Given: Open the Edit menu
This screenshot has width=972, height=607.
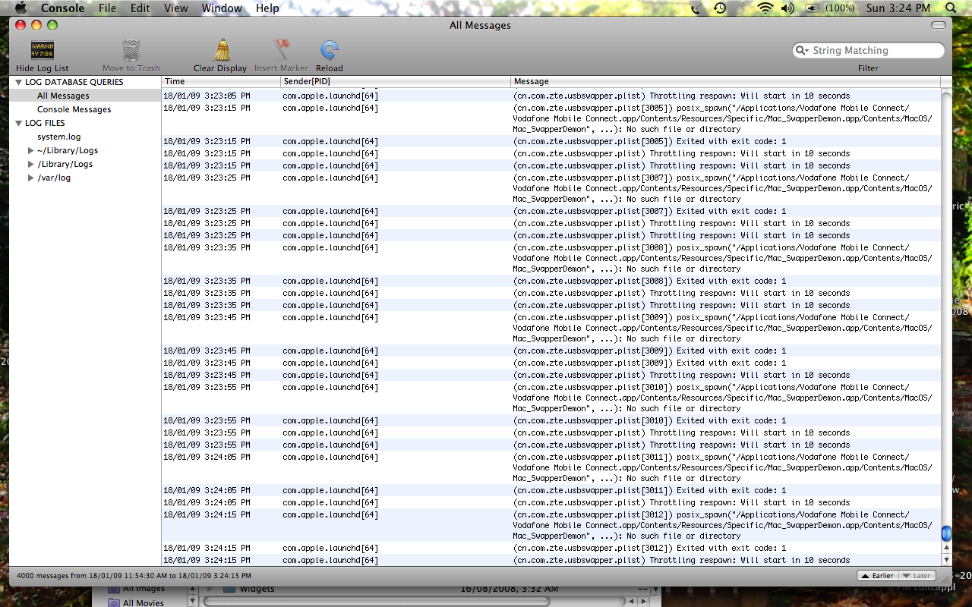Looking at the screenshot, I should tap(140, 8).
